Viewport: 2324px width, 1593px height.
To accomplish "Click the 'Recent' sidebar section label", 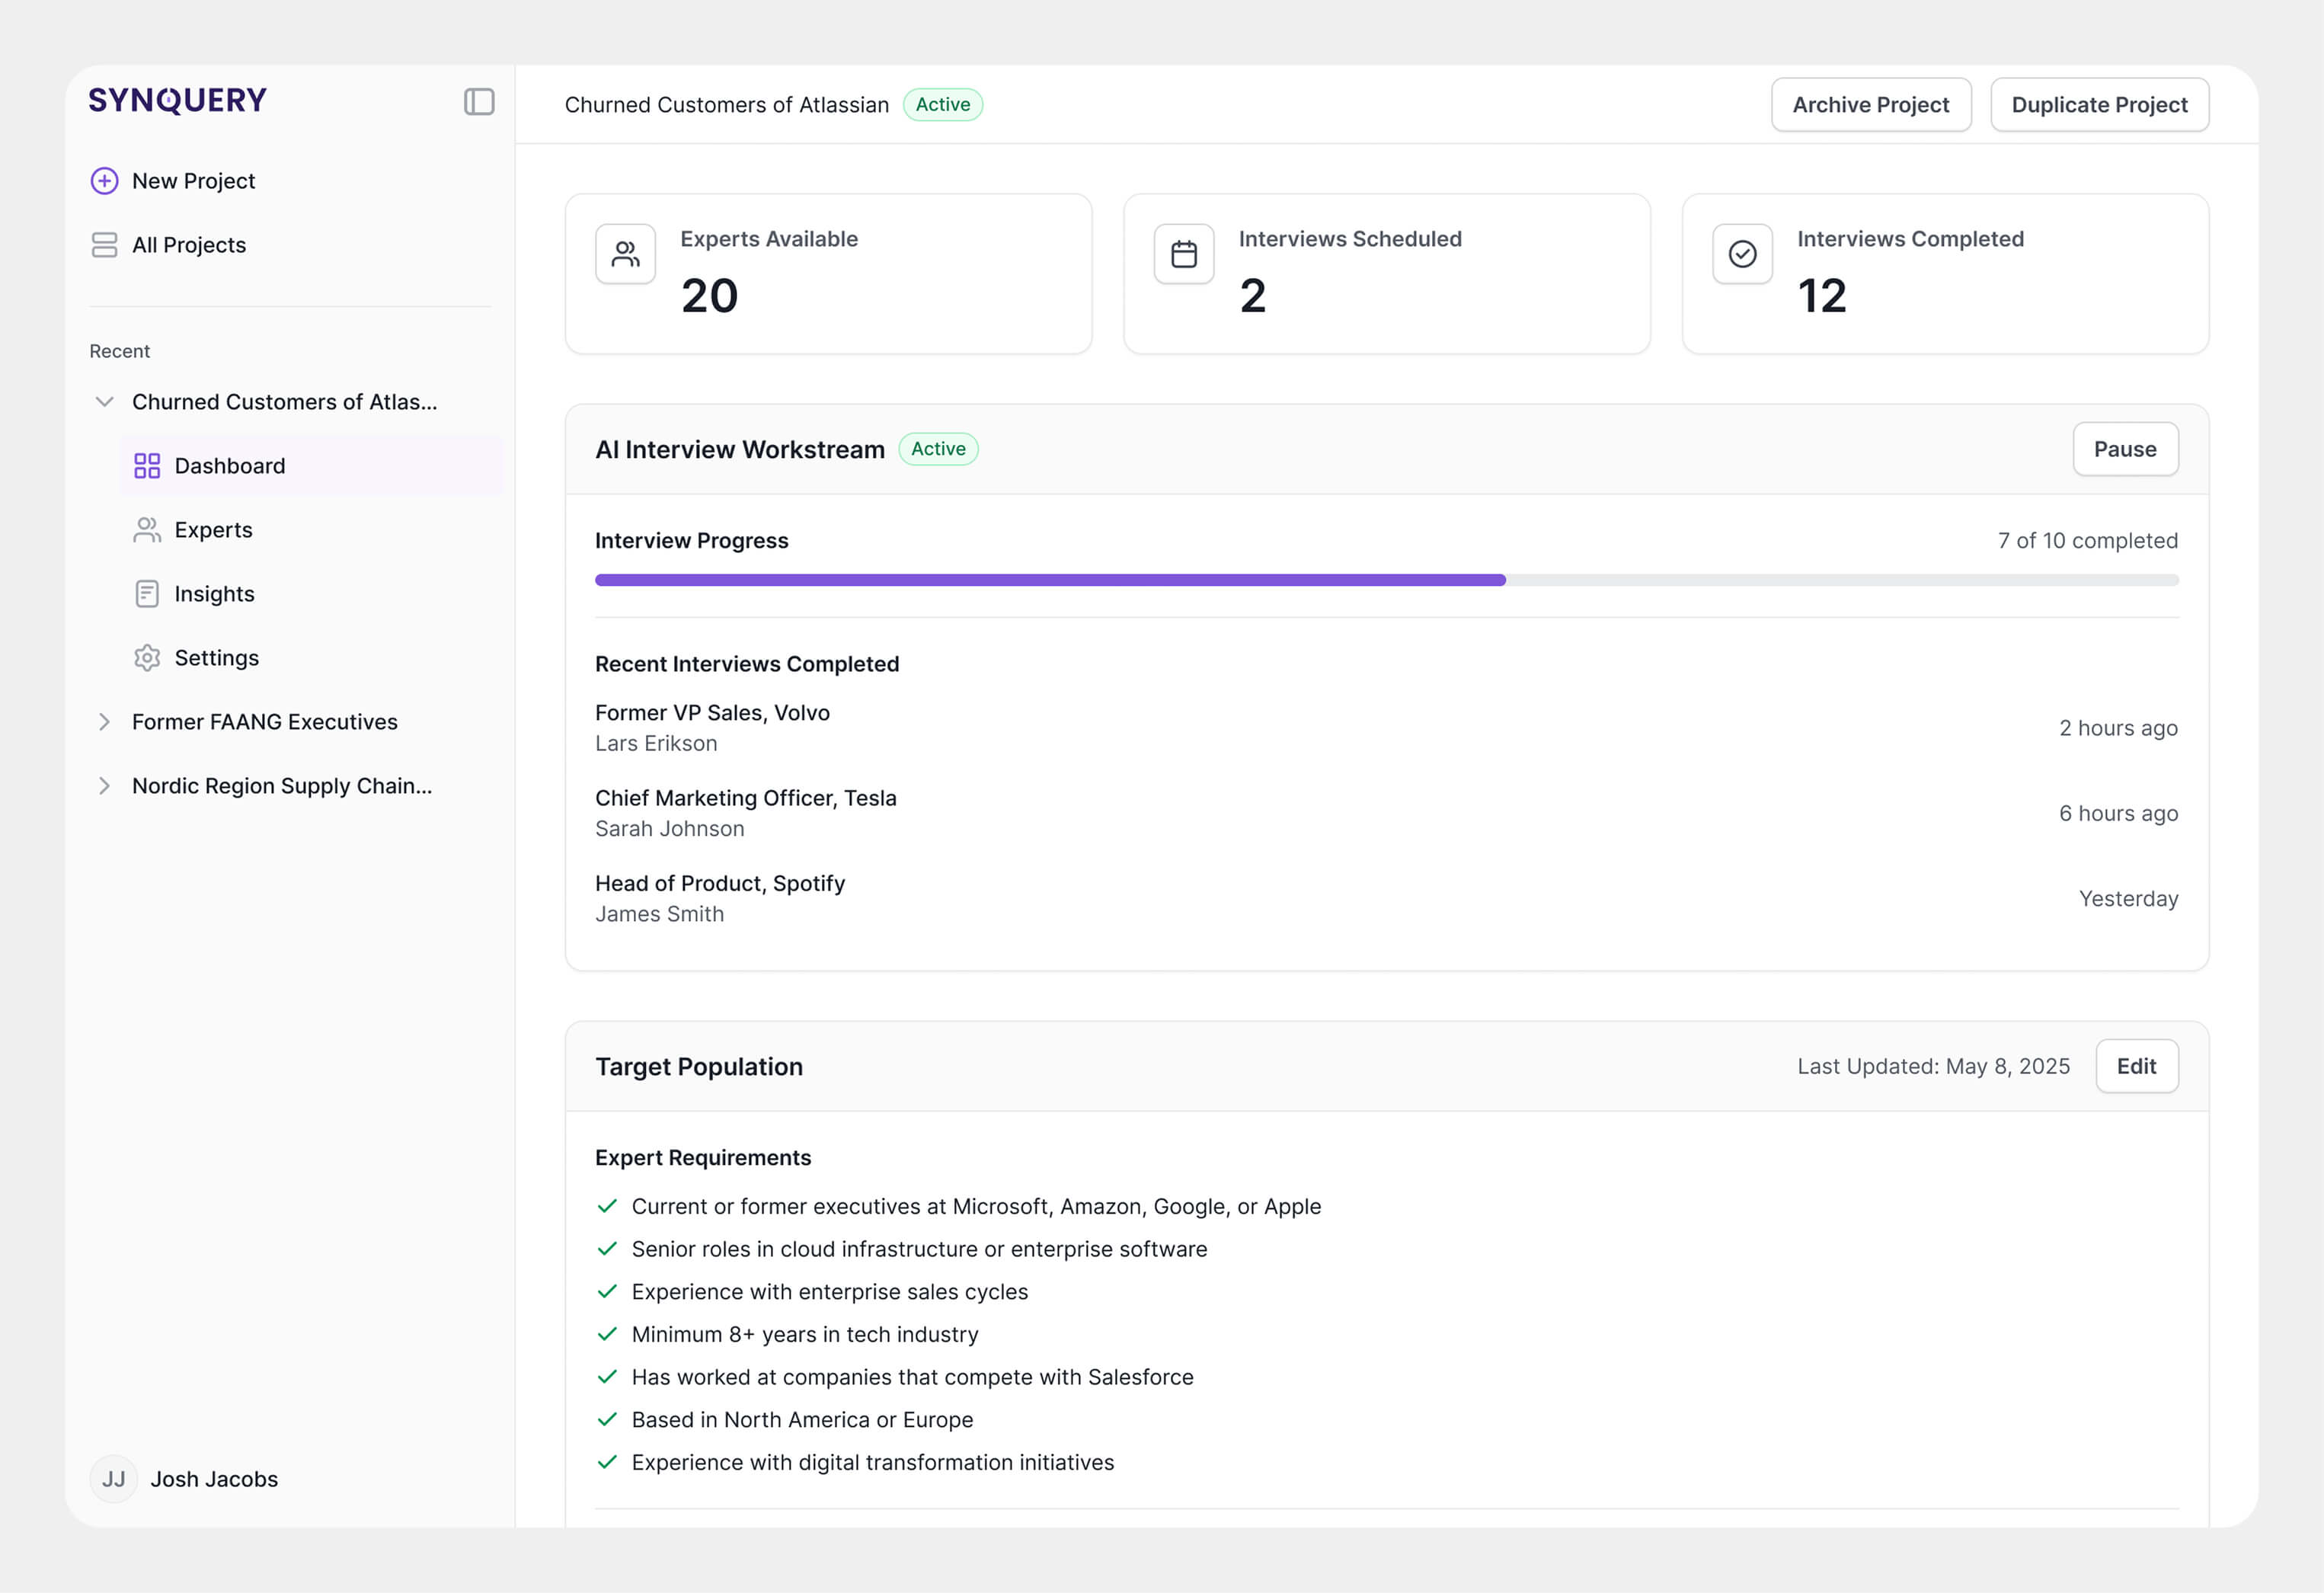I will (x=120, y=351).
